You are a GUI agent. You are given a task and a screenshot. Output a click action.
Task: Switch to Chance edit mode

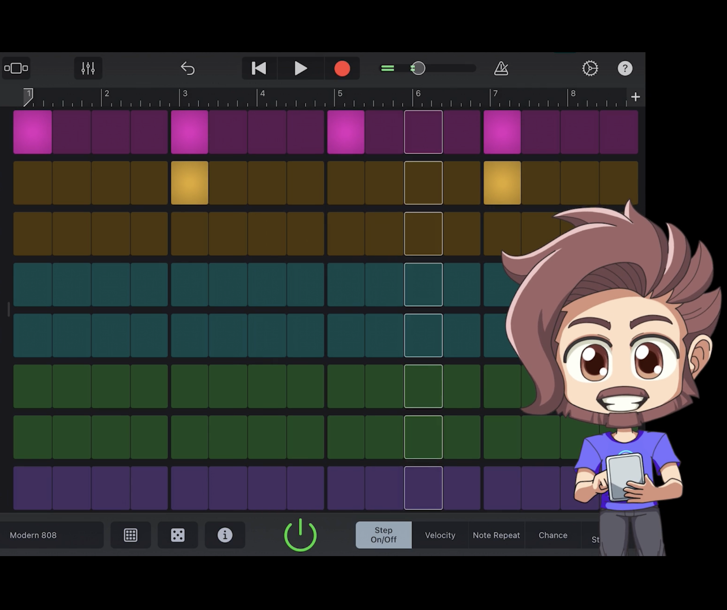click(553, 535)
